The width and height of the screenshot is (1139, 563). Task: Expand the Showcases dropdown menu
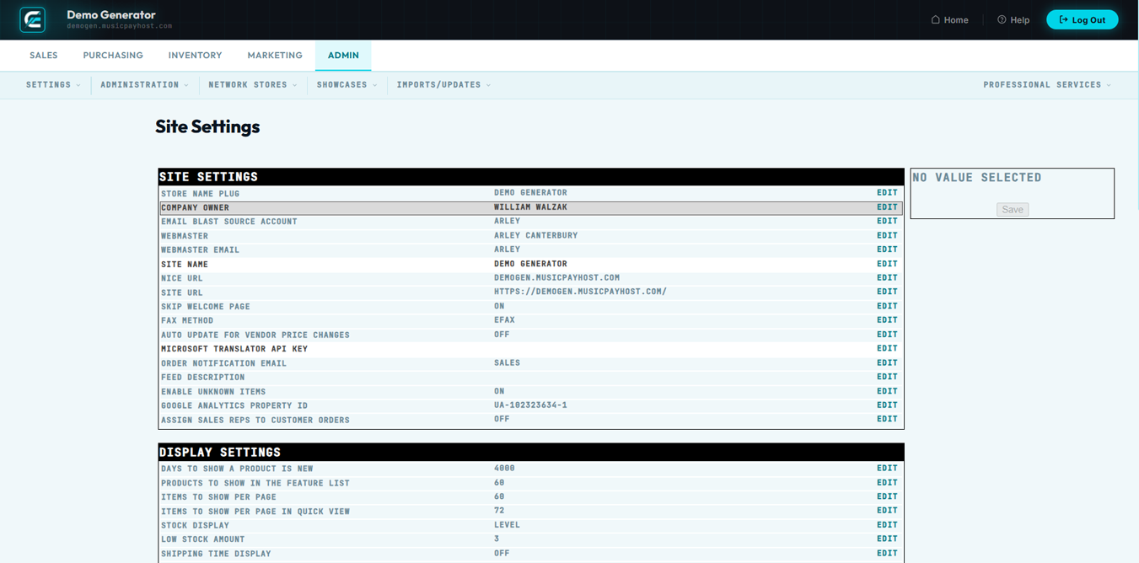pos(347,85)
